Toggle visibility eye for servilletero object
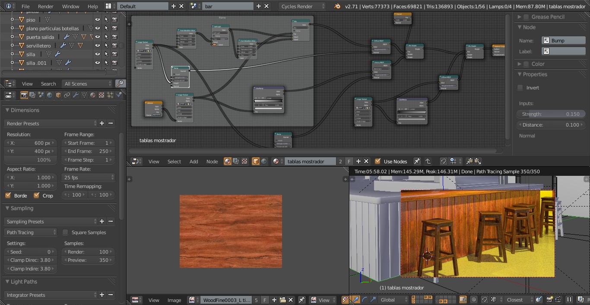Image resolution: width=590 pixels, height=305 pixels. 98,46
